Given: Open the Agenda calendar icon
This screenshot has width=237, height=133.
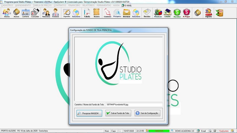Looking at the screenshot, I should tap(67, 13).
